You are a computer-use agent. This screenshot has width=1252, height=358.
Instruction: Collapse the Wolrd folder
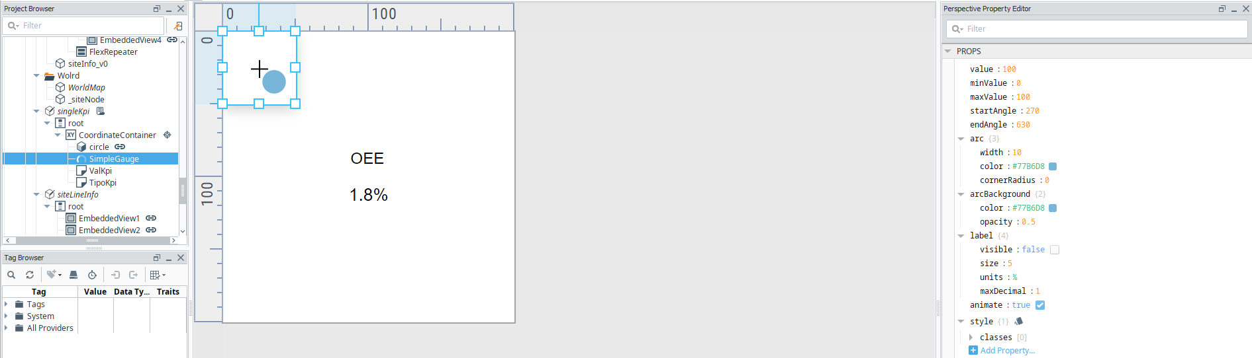tap(36, 76)
